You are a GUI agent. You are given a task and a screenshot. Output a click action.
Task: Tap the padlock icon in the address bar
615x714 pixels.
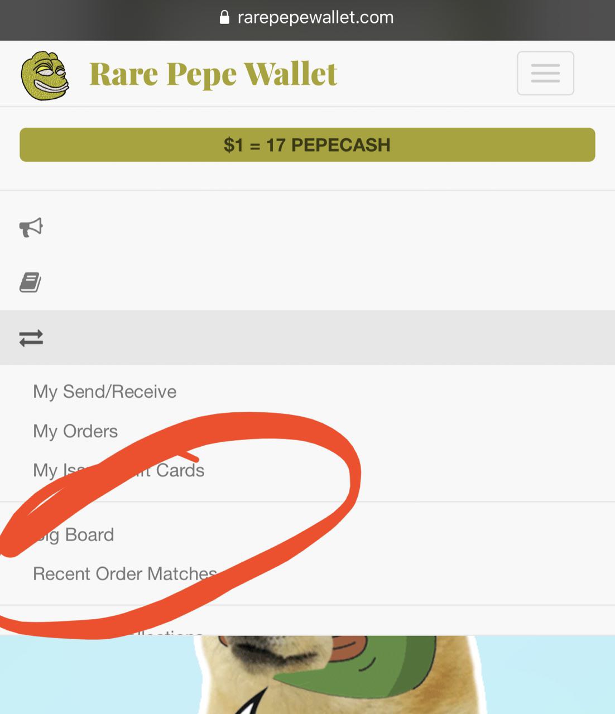(224, 17)
